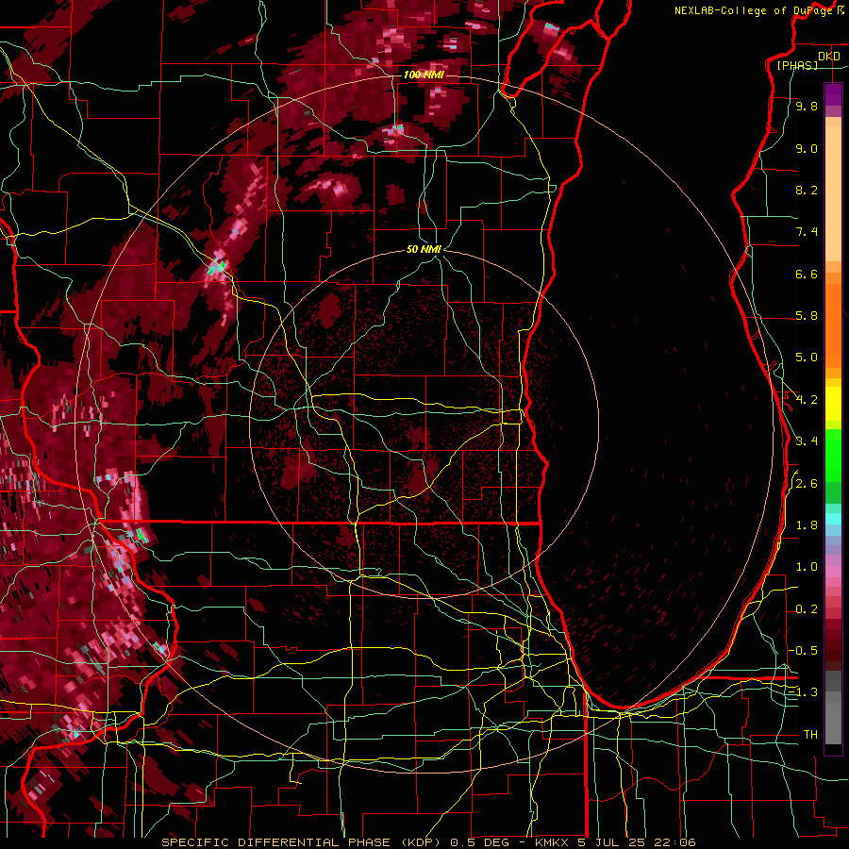Click the 7.4 legend value

(x=807, y=232)
